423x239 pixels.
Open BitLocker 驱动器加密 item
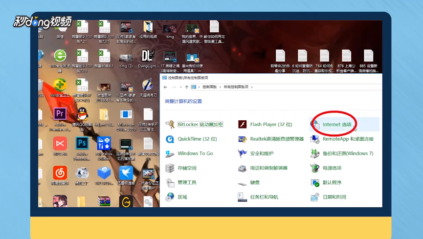[x=200, y=124]
